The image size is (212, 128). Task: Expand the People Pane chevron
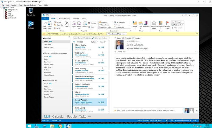[197, 111]
